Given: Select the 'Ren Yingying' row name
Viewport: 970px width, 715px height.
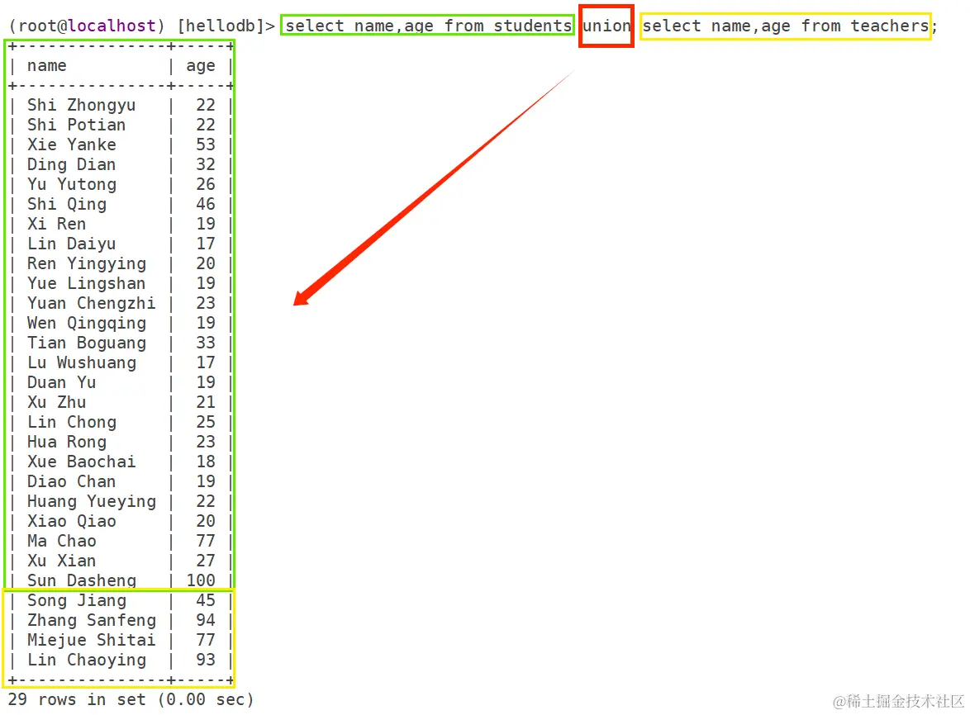Looking at the screenshot, I should [86, 263].
